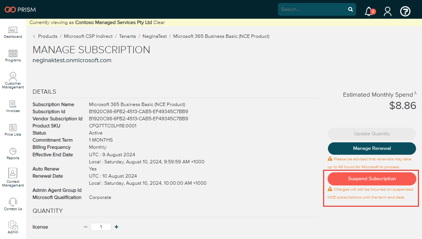The height and width of the screenshot is (239, 422).
Task: Navigate to Tenants breadcrumb
Action: (128, 36)
